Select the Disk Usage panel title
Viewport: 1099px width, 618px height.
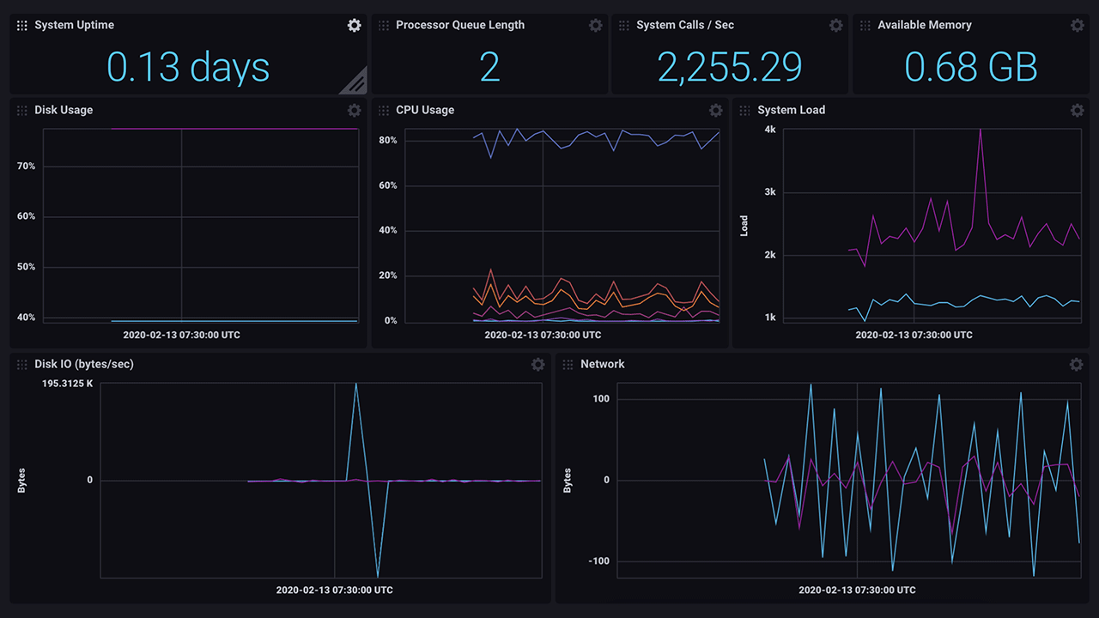coord(64,111)
